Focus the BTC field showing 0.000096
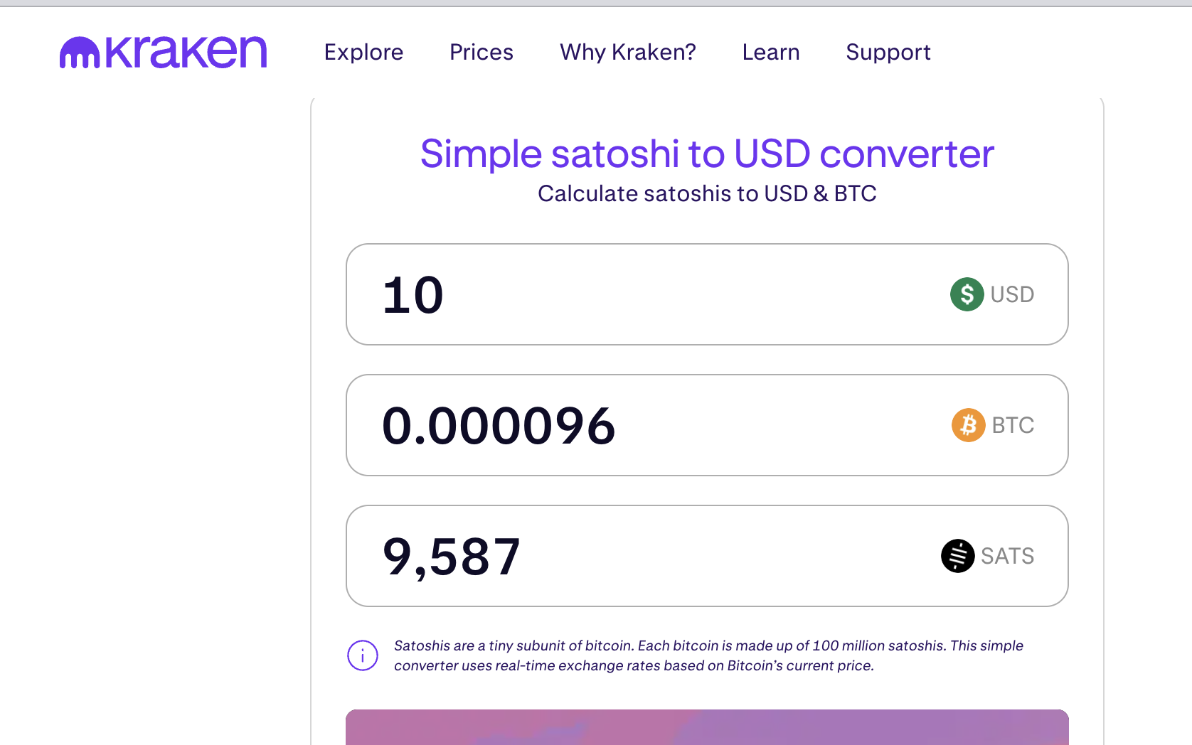Image resolution: width=1192 pixels, height=745 pixels. coord(707,425)
